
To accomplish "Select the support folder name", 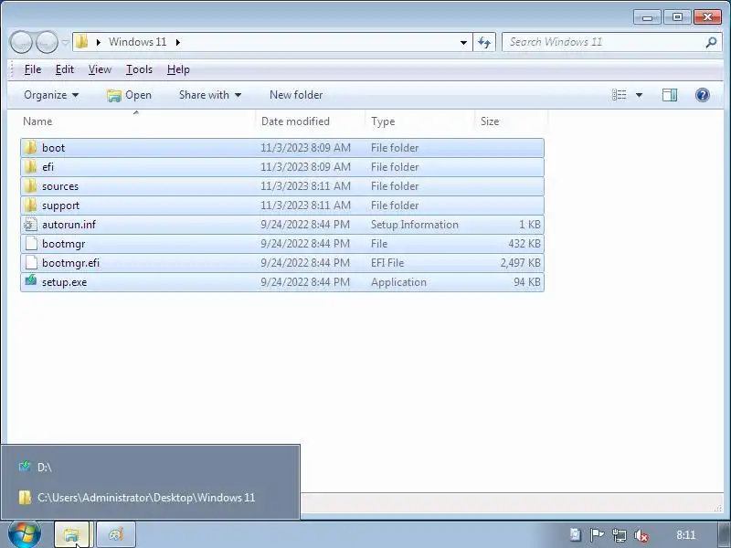I will click(60, 205).
